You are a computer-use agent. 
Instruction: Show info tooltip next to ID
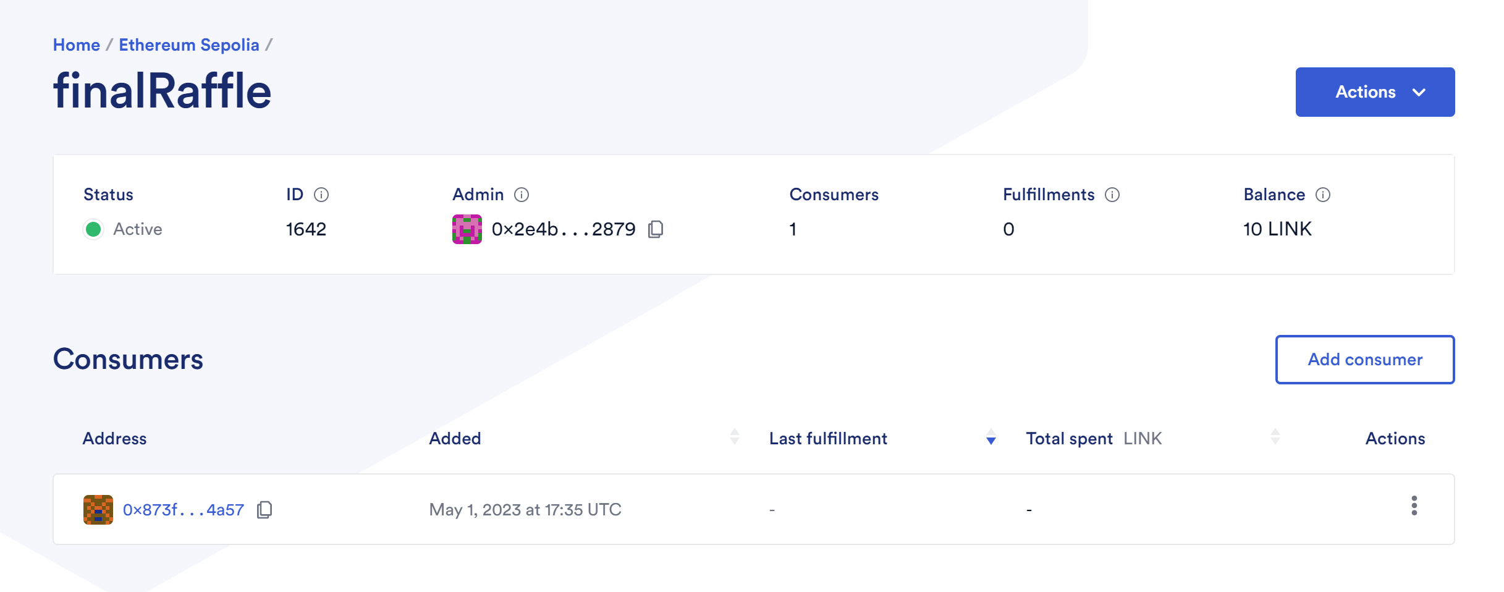[321, 195]
